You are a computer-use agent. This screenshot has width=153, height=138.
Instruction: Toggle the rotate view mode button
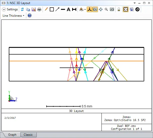(95, 9)
